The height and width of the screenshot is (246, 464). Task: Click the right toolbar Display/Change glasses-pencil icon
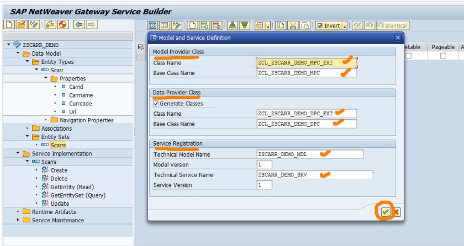[177, 26]
